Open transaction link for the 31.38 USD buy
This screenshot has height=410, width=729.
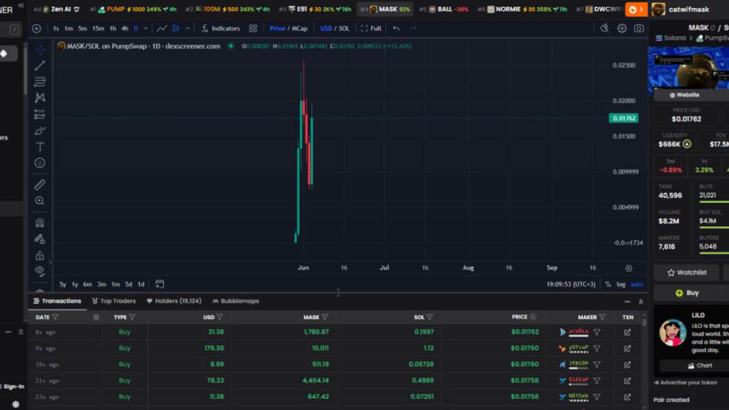(x=627, y=332)
